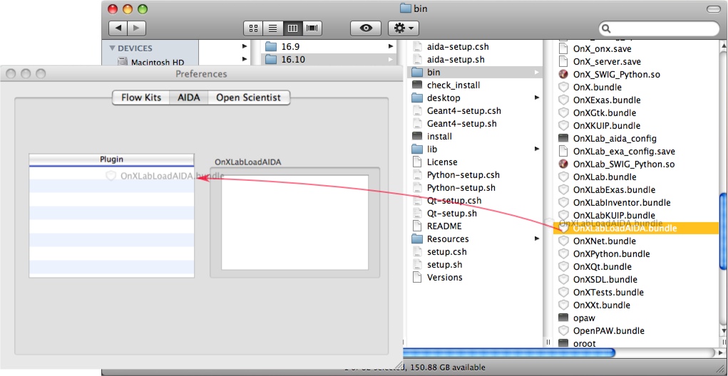The width and height of the screenshot is (728, 376).
Task: Expand arrow beside lib folder
Action: pyautogui.click(x=537, y=150)
